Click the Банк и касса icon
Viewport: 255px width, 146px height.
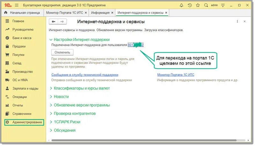(x=7, y=38)
